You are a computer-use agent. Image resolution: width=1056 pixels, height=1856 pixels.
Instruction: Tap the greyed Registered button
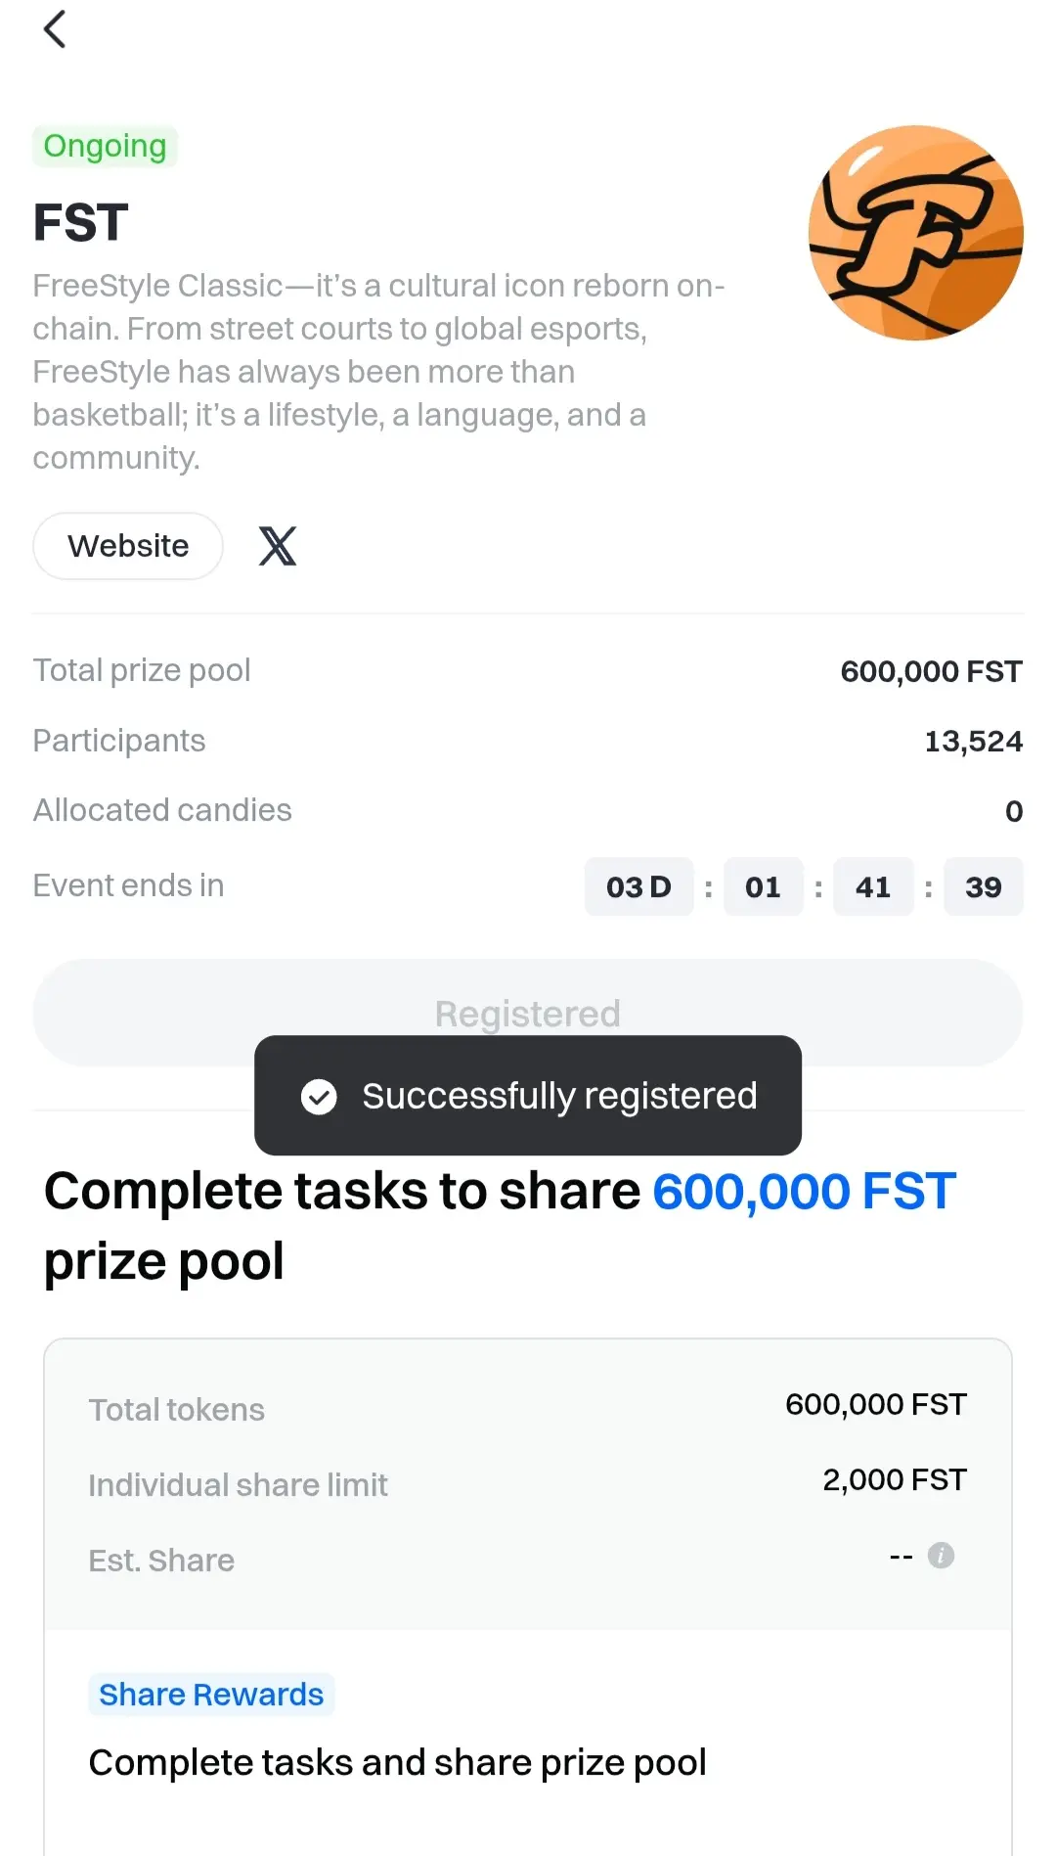(x=528, y=1013)
